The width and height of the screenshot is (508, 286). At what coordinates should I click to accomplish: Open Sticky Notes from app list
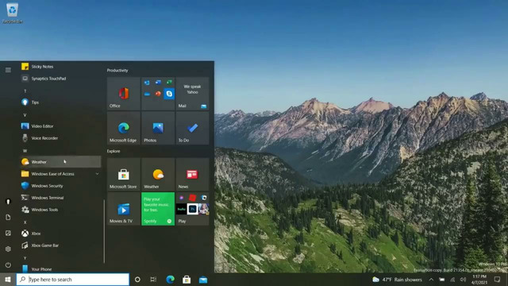tap(60, 67)
